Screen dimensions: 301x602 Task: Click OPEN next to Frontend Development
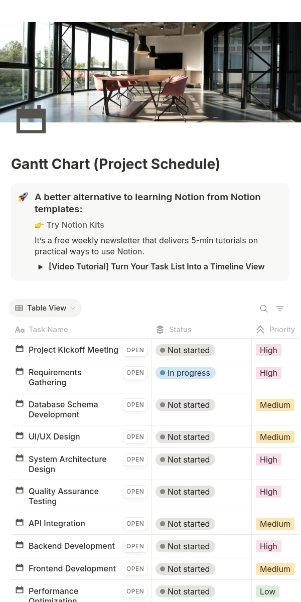pos(135,569)
